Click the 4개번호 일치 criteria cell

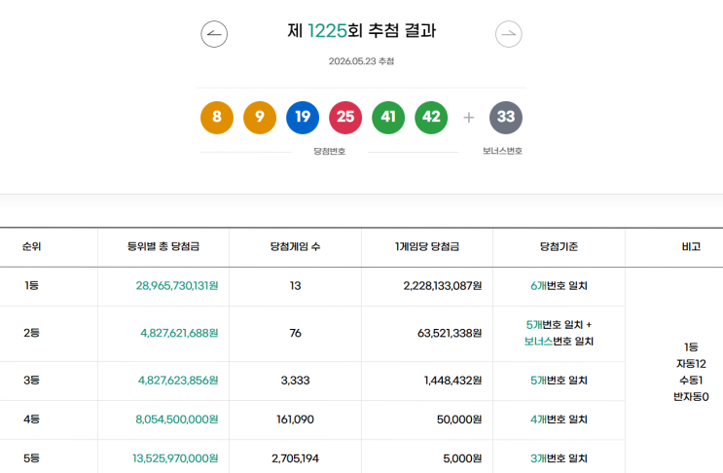tap(559, 419)
